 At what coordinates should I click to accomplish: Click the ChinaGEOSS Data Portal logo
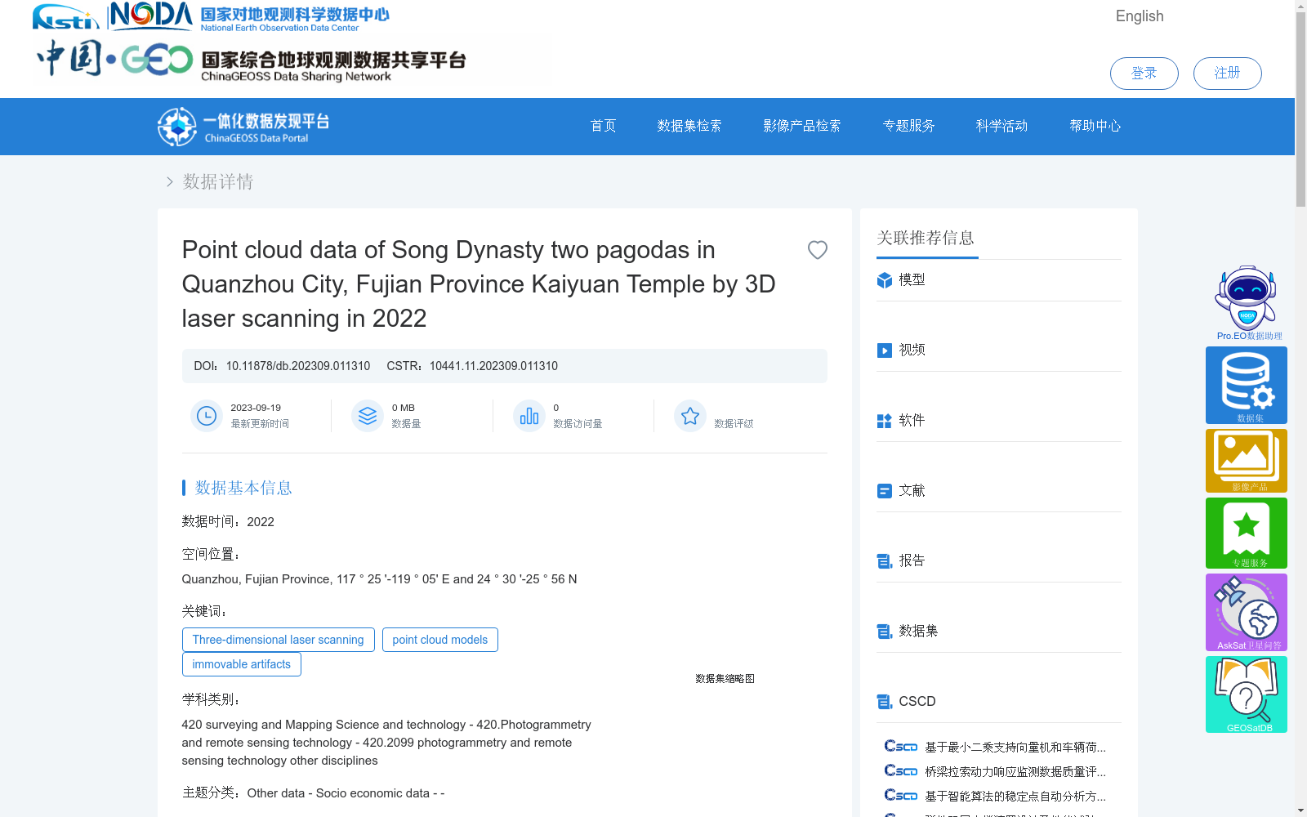tap(243, 127)
